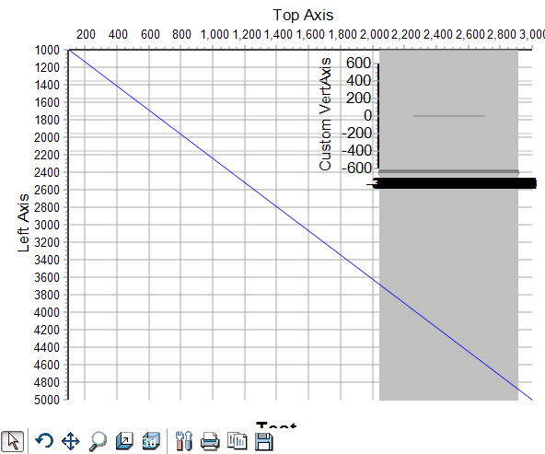The width and height of the screenshot is (545, 454).
Task: Click the Top Axis label '1,200'
Action: 247,34
